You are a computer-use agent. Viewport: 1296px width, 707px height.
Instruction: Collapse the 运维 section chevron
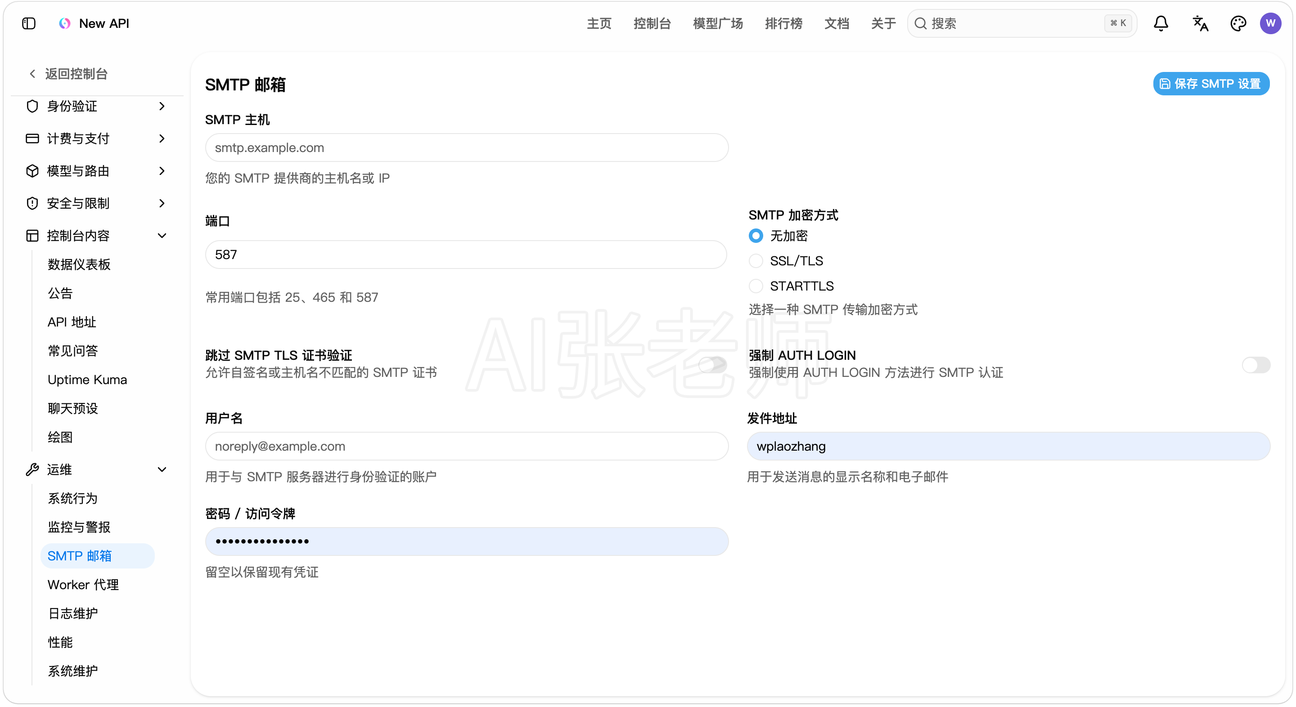[162, 470]
